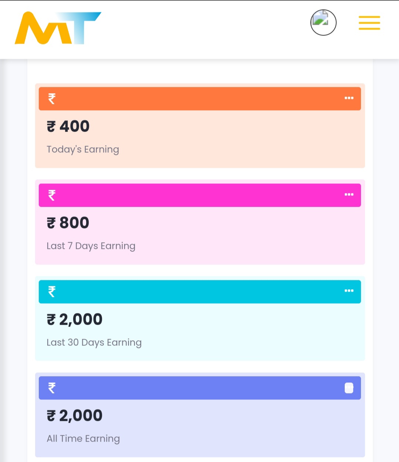The height and width of the screenshot is (462, 399).
Task: Click the All Time Earning label
Action: (83, 439)
